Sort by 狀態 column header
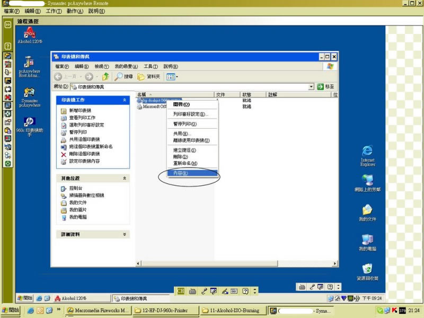This screenshot has width=424, height=318. pyautogui.click(x=253, y=95)
